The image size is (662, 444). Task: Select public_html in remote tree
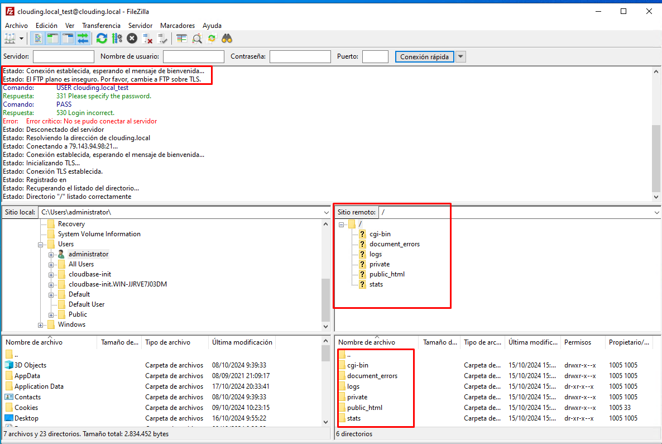point(387,274)
